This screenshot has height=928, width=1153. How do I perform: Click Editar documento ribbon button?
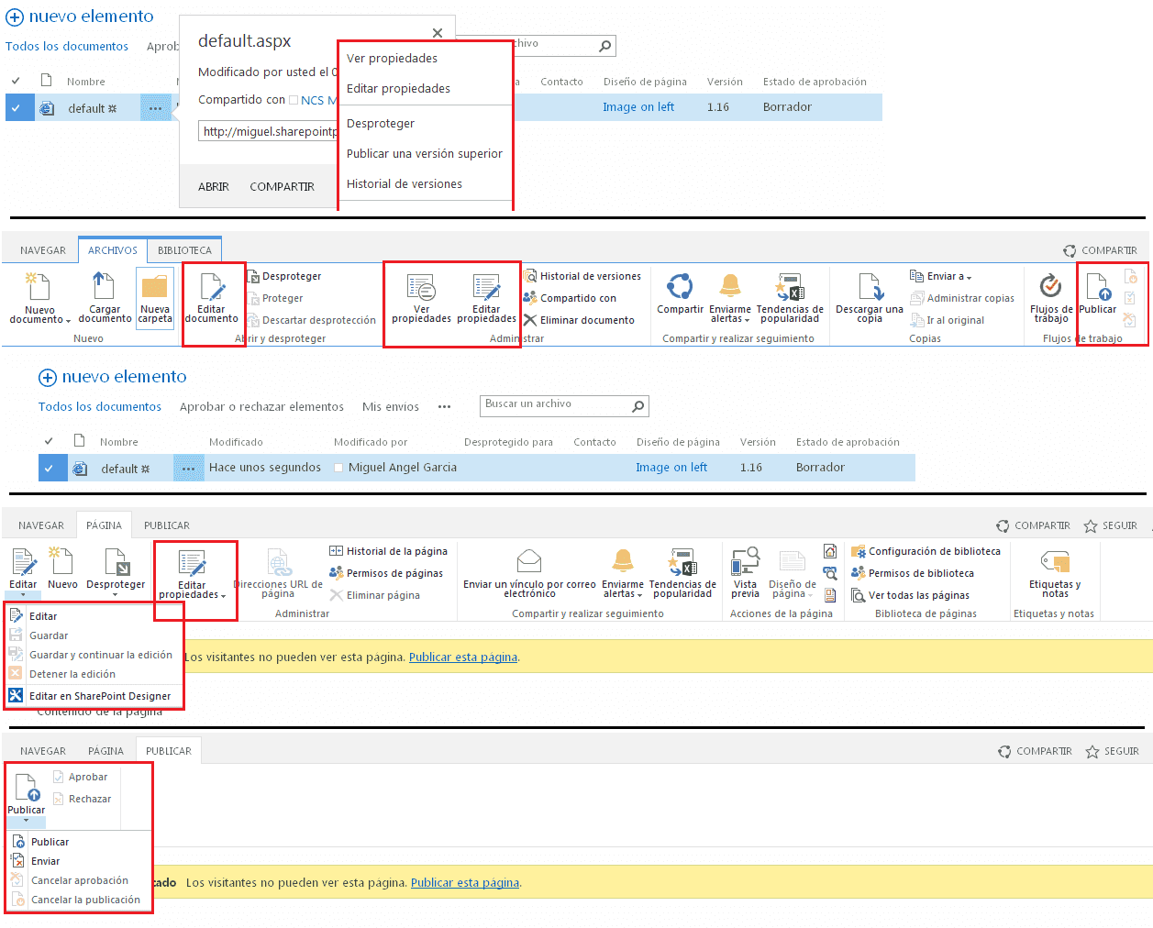click(212, 297)
